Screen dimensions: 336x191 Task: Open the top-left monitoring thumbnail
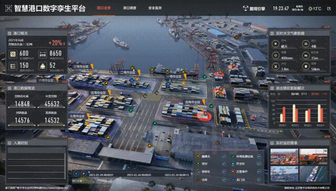[284, 156]
